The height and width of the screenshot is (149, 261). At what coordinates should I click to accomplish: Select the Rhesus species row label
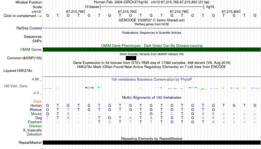[x=36, y=110]
